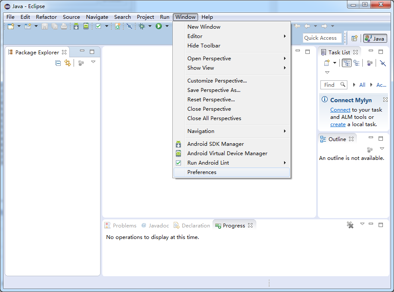Switch to the Declaration tab
Screen dimensions: 394x292
tap(192, 225)
